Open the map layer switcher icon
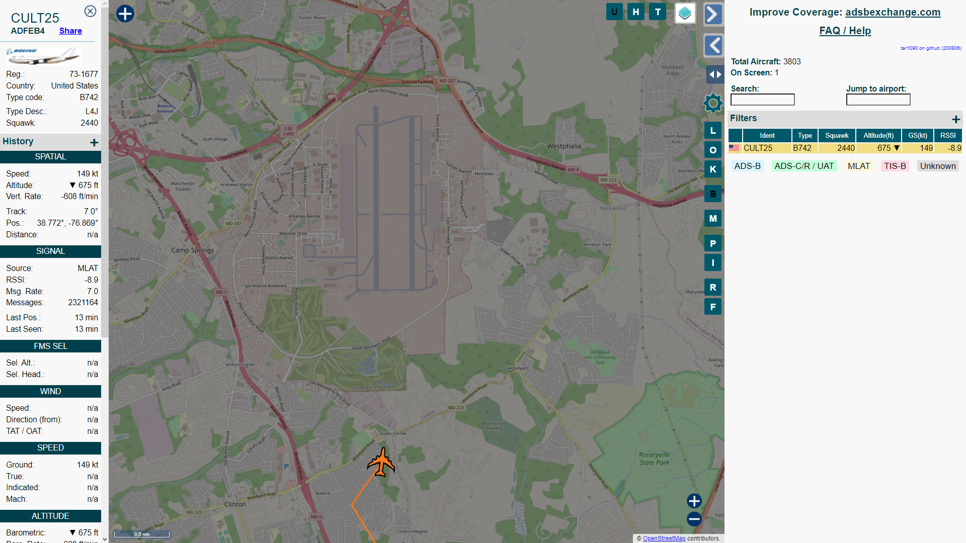966x543 pixels. click(x=685, y=13)
